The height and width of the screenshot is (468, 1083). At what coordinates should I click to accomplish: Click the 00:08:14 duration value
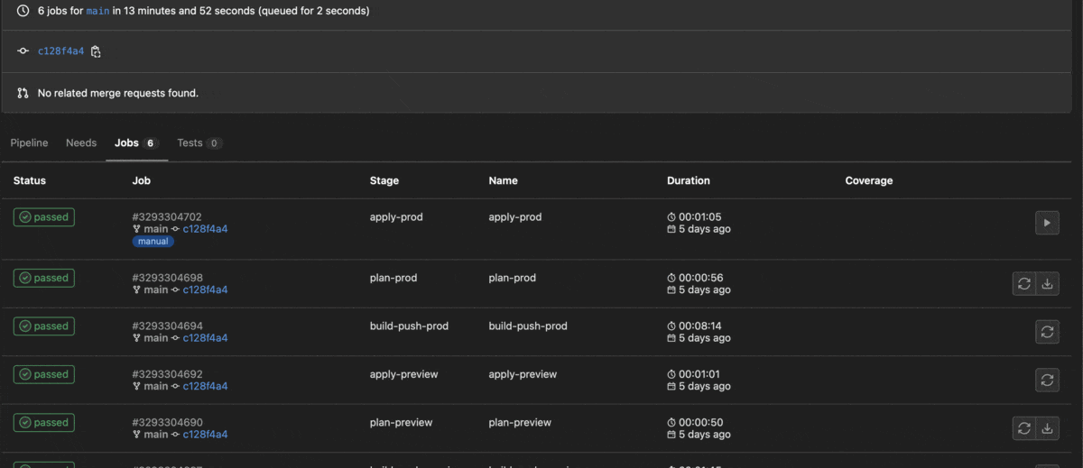click(700, 326)
